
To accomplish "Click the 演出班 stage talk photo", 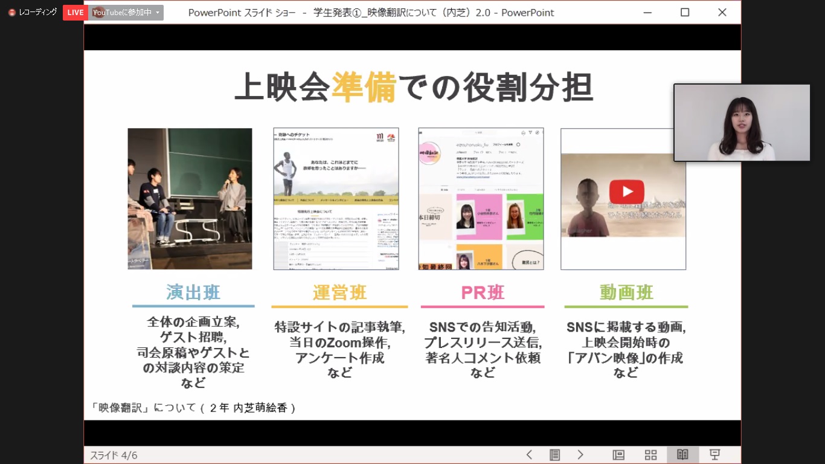I will point(190,199).
